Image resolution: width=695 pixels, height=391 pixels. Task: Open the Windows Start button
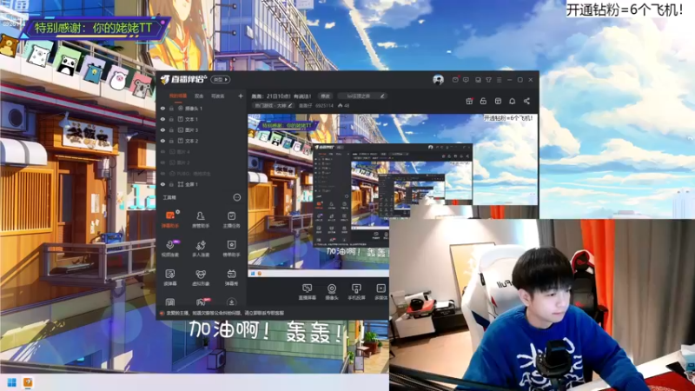[x=12, y=382]
